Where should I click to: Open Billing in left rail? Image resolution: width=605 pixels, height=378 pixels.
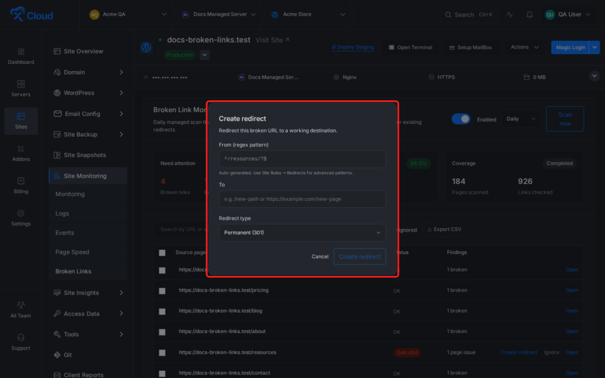(x=21, y=185)
